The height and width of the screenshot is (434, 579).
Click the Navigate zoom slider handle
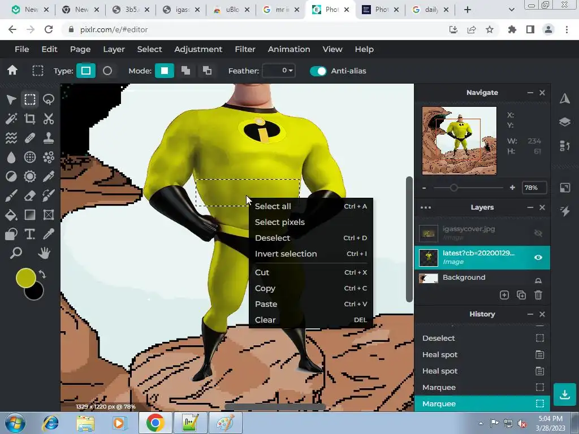point(454,188)
